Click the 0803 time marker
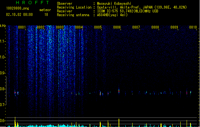This screenshot has width=200, height=127. pos(60,27)
